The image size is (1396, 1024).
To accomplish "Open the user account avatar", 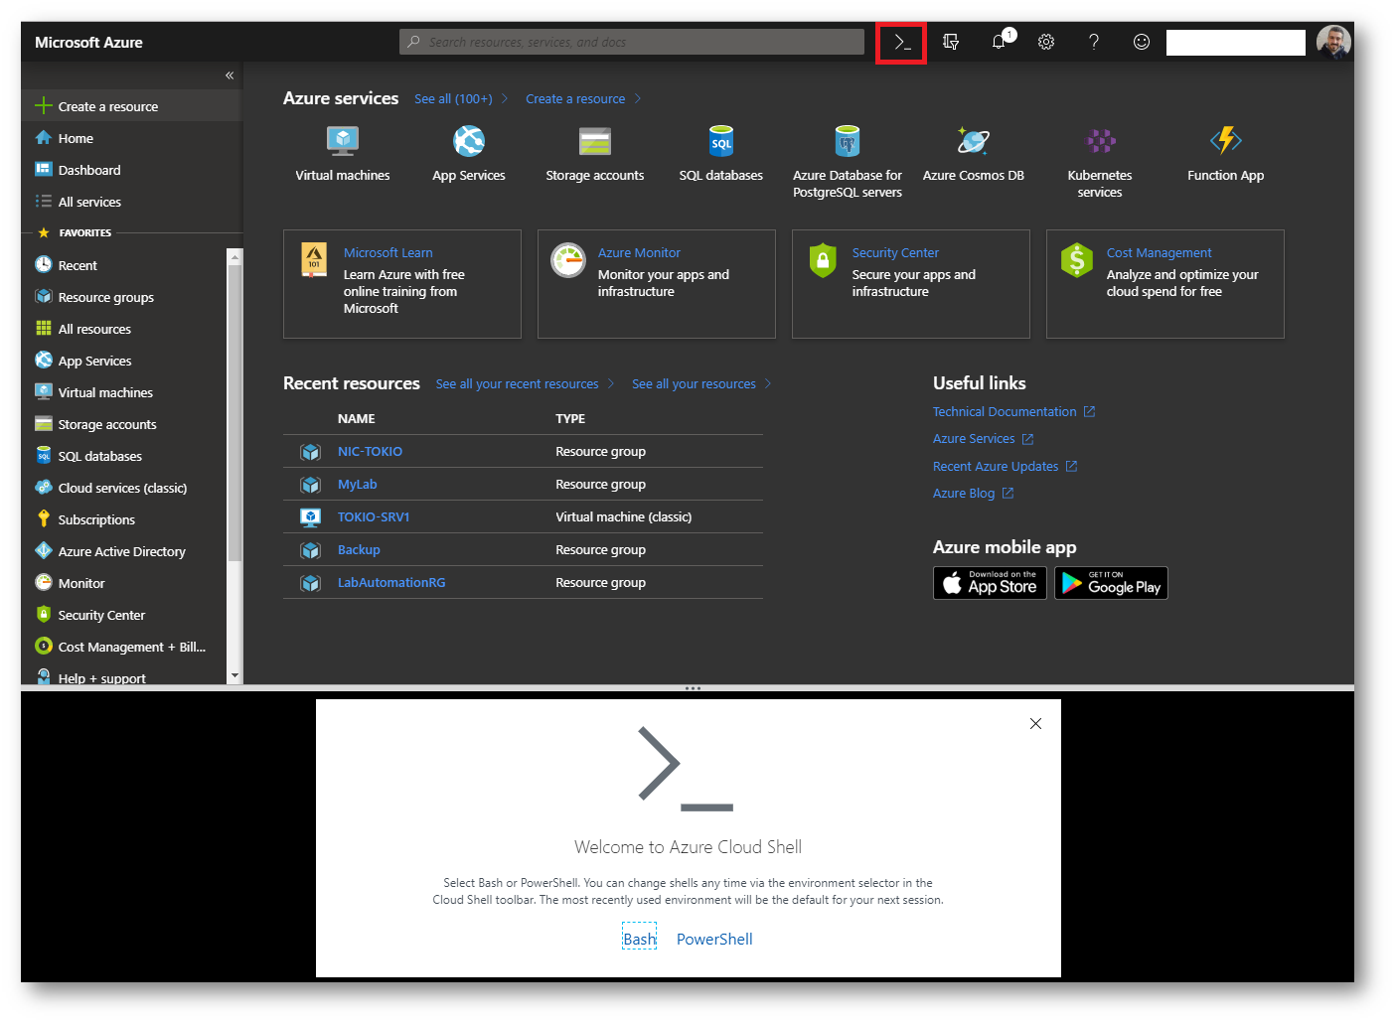I will pos(1333,42).
